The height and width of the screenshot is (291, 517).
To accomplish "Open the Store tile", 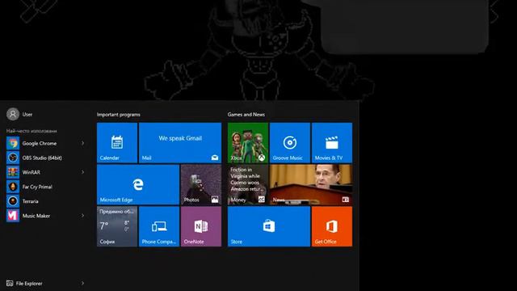I will pos(269,226).
